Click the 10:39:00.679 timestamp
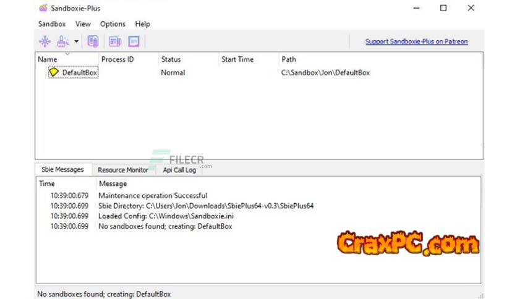517x299 pixels. coord(69,196)
